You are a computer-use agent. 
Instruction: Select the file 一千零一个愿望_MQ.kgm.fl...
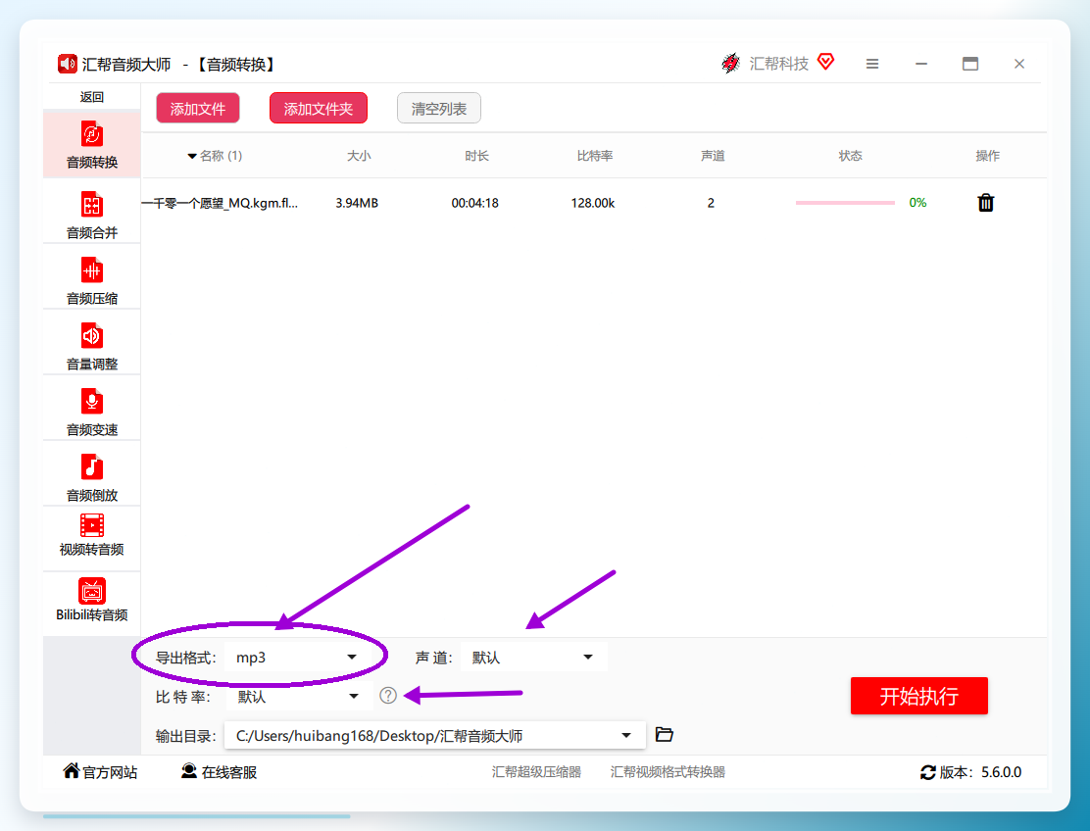tap(220, 203)
